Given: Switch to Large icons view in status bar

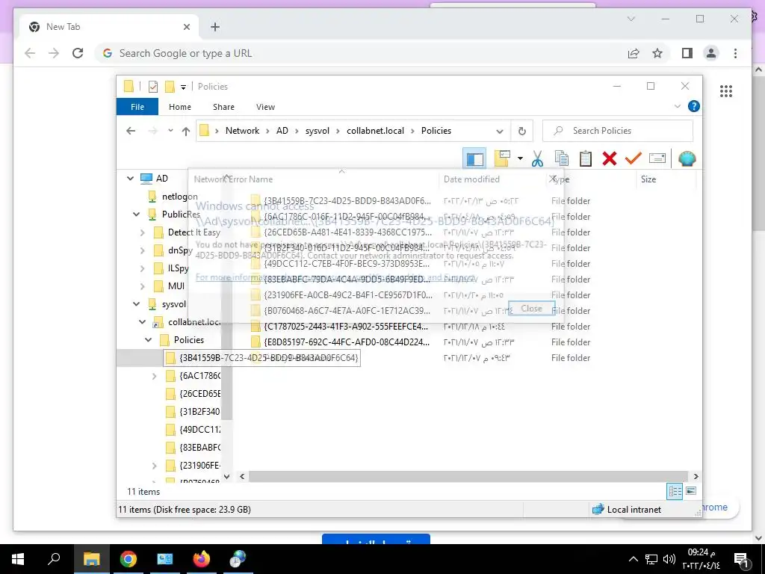Looking at the screenshot, I should [691, 491].
